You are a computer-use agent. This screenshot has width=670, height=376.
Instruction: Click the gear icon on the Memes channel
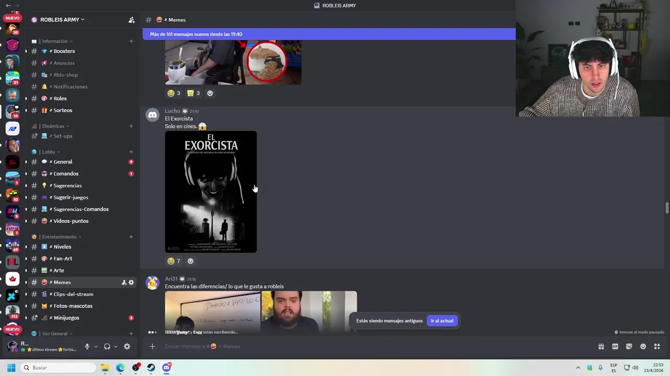[x=131, y=283]
